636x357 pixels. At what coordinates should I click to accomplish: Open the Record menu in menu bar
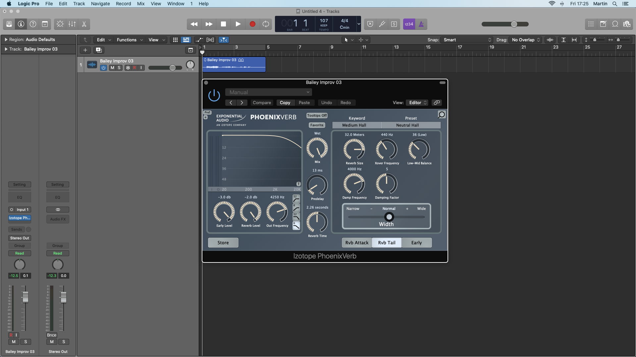click(x=123, y=4)
